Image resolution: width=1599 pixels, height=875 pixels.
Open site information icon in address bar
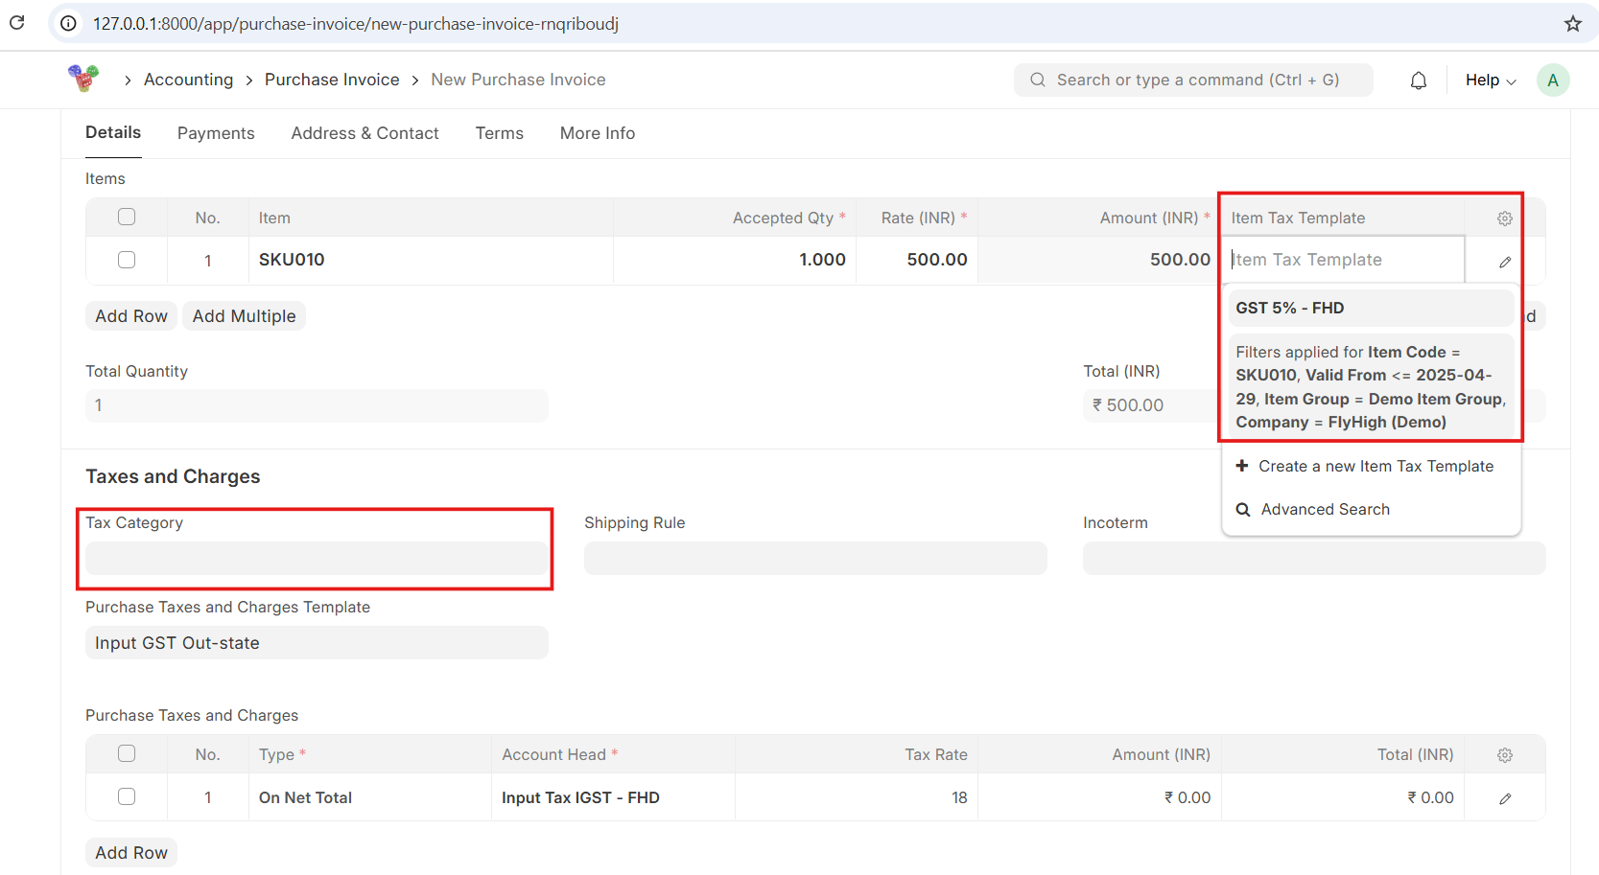click(68, 24)
